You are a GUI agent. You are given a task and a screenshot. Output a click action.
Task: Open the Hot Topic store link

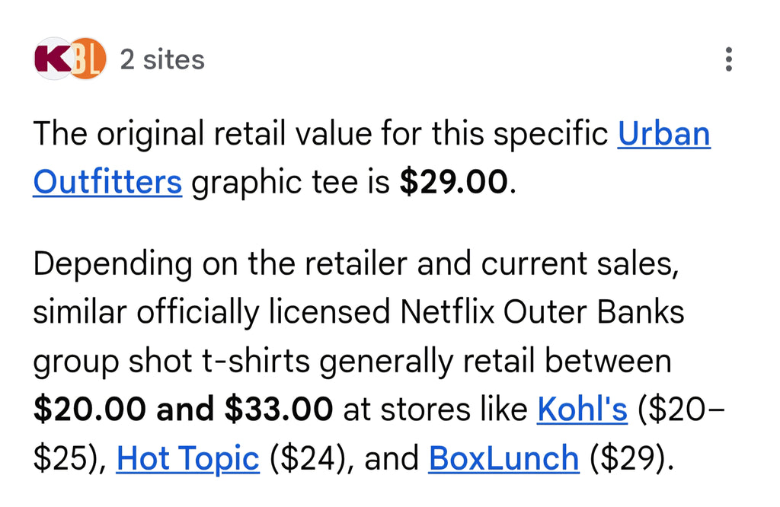click(187, 458)
